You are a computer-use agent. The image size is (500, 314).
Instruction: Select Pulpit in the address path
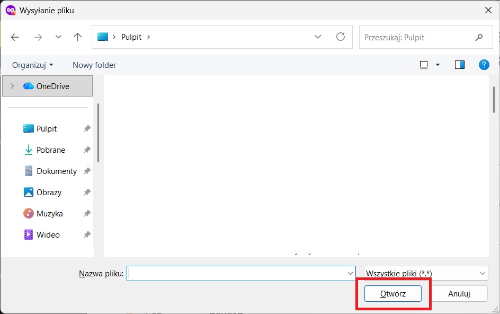click(x=131, y=37)
